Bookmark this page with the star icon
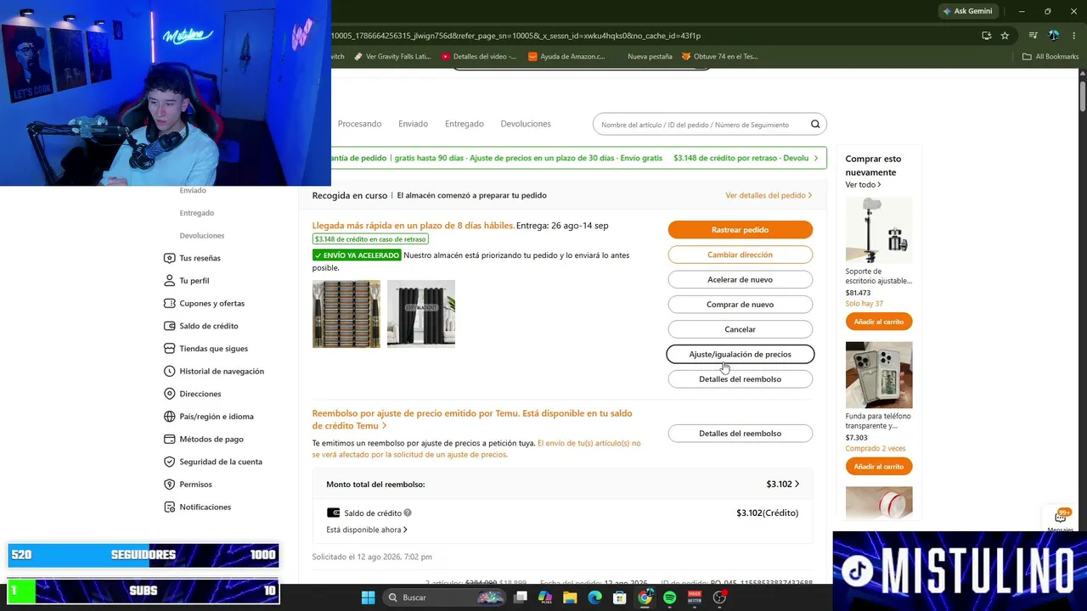Viewport: 1087px width, 611px height. point(1005,36)
